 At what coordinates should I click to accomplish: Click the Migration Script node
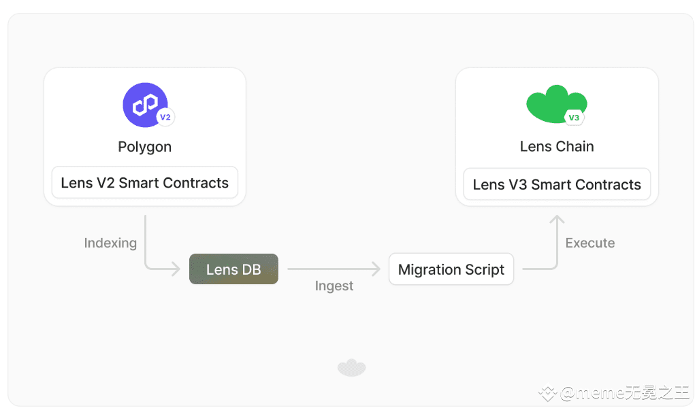point(451,269)
